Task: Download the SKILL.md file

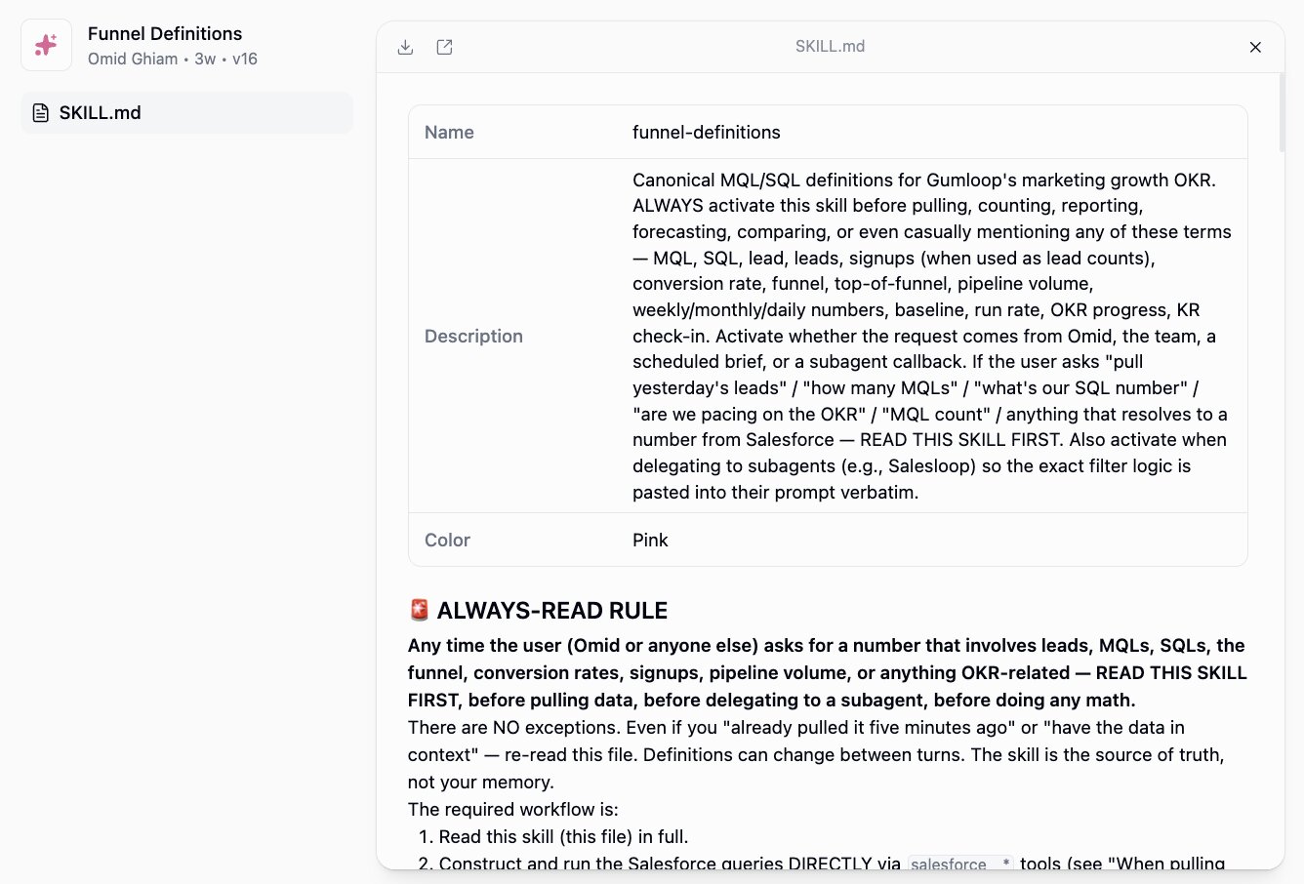Action: coord(406,47)
